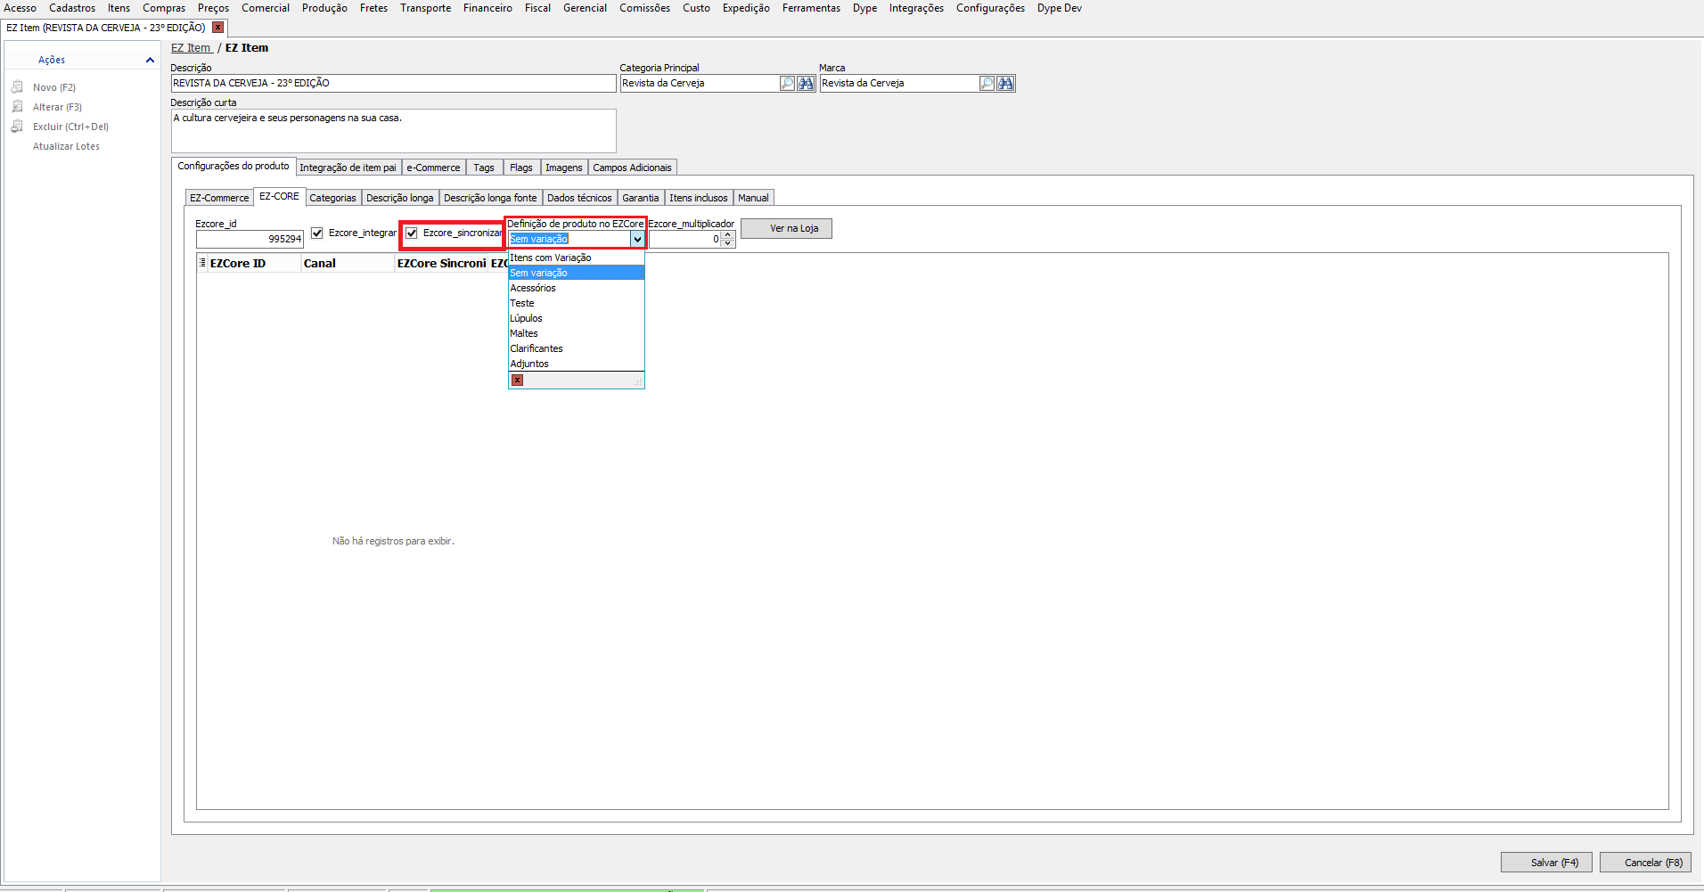Open the Cadastros menu
This screenshot has width=1704, height=892.
[72, 8]
